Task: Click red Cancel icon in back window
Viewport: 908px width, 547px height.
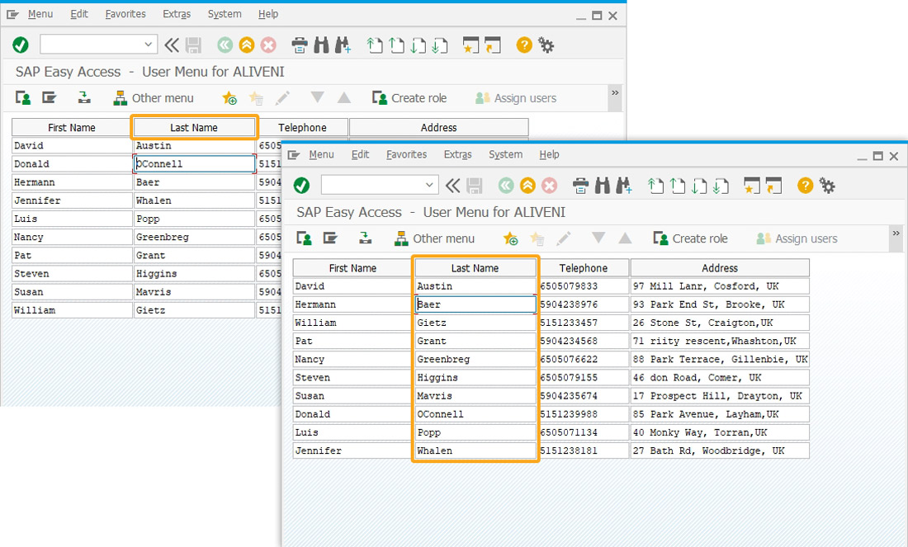Action: (x=268, y=45)
